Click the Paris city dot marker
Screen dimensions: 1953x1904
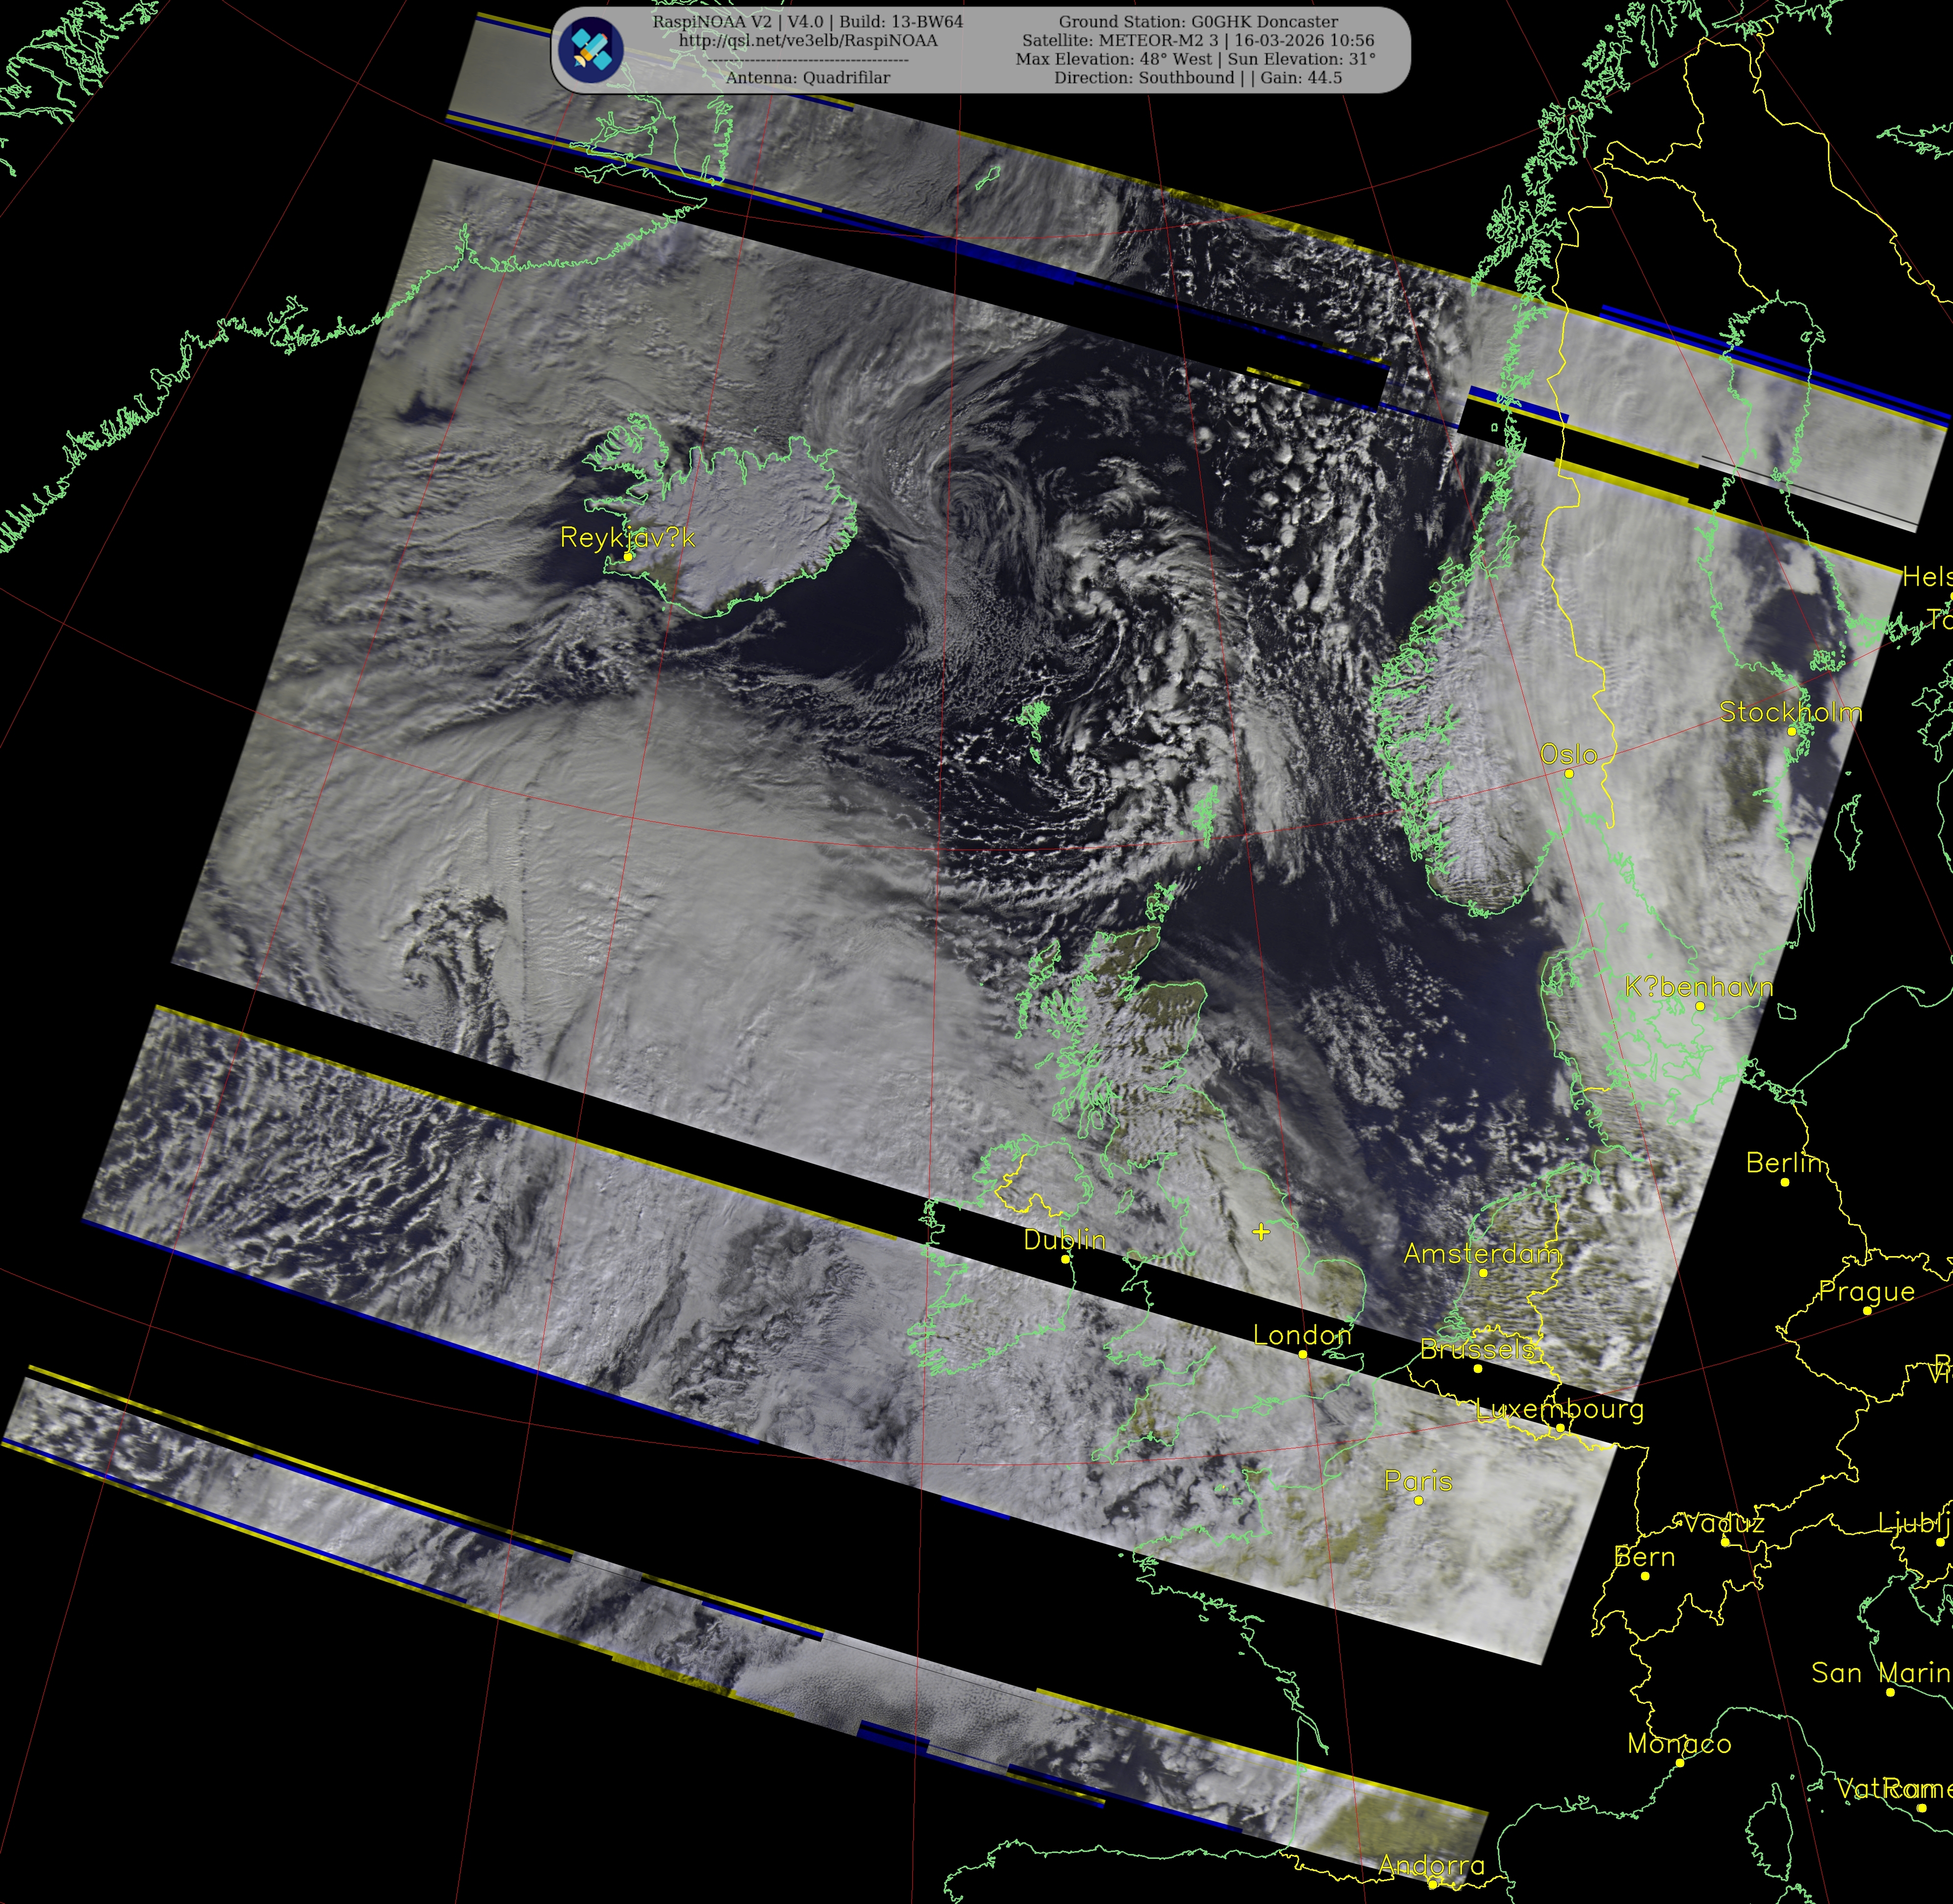[1418, 1500]
